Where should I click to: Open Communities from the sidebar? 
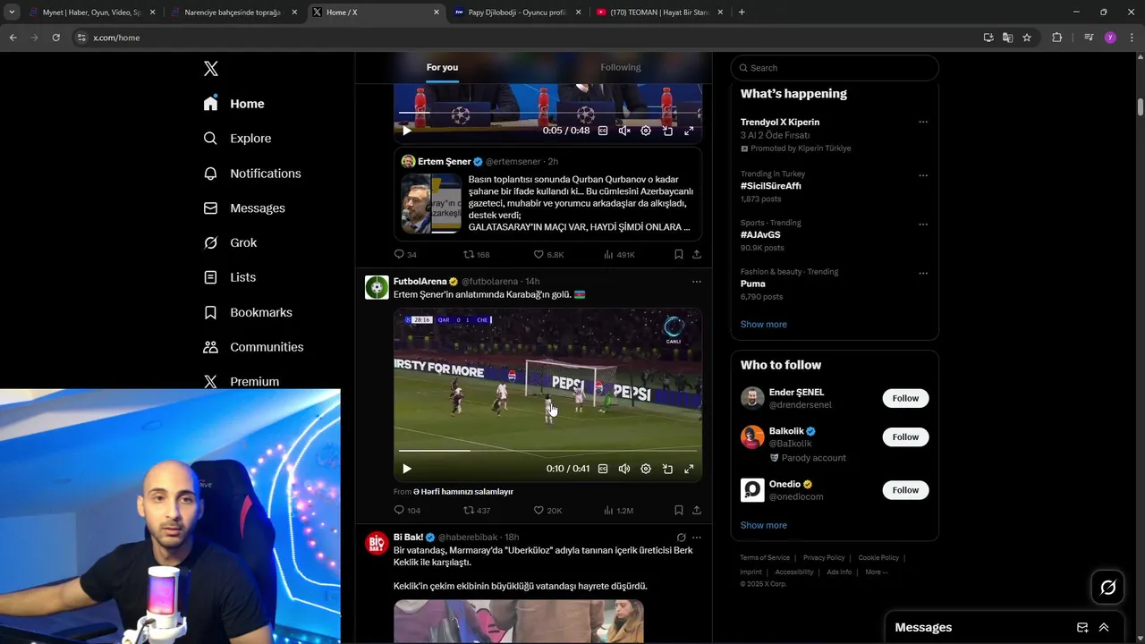(253, 347)
